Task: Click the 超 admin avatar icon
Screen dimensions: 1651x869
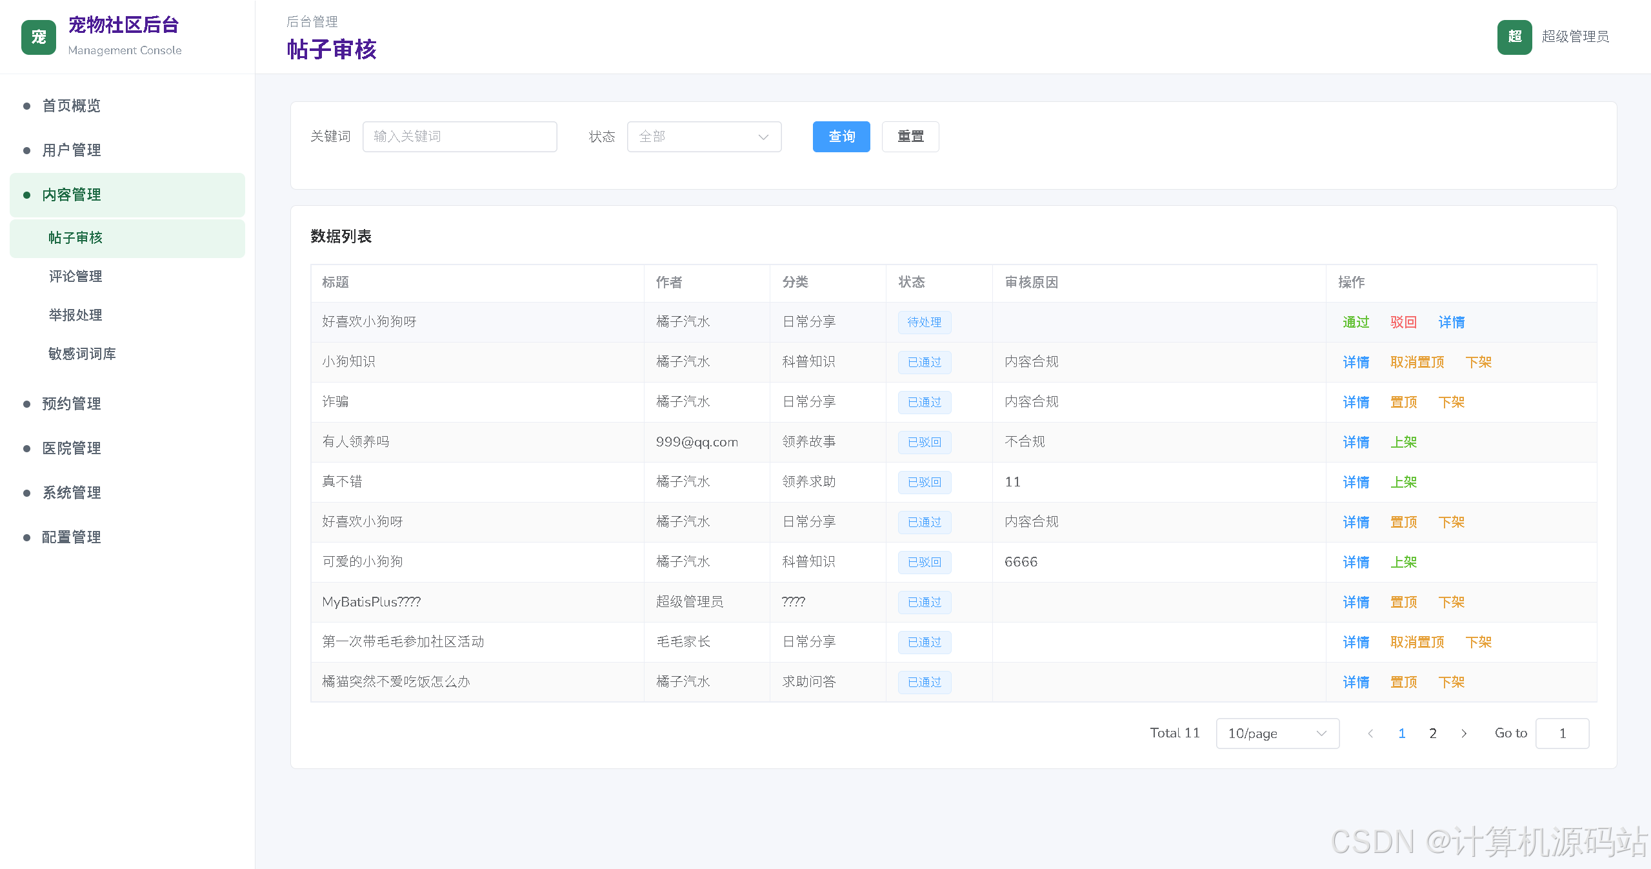Action: coord(1514,37)
